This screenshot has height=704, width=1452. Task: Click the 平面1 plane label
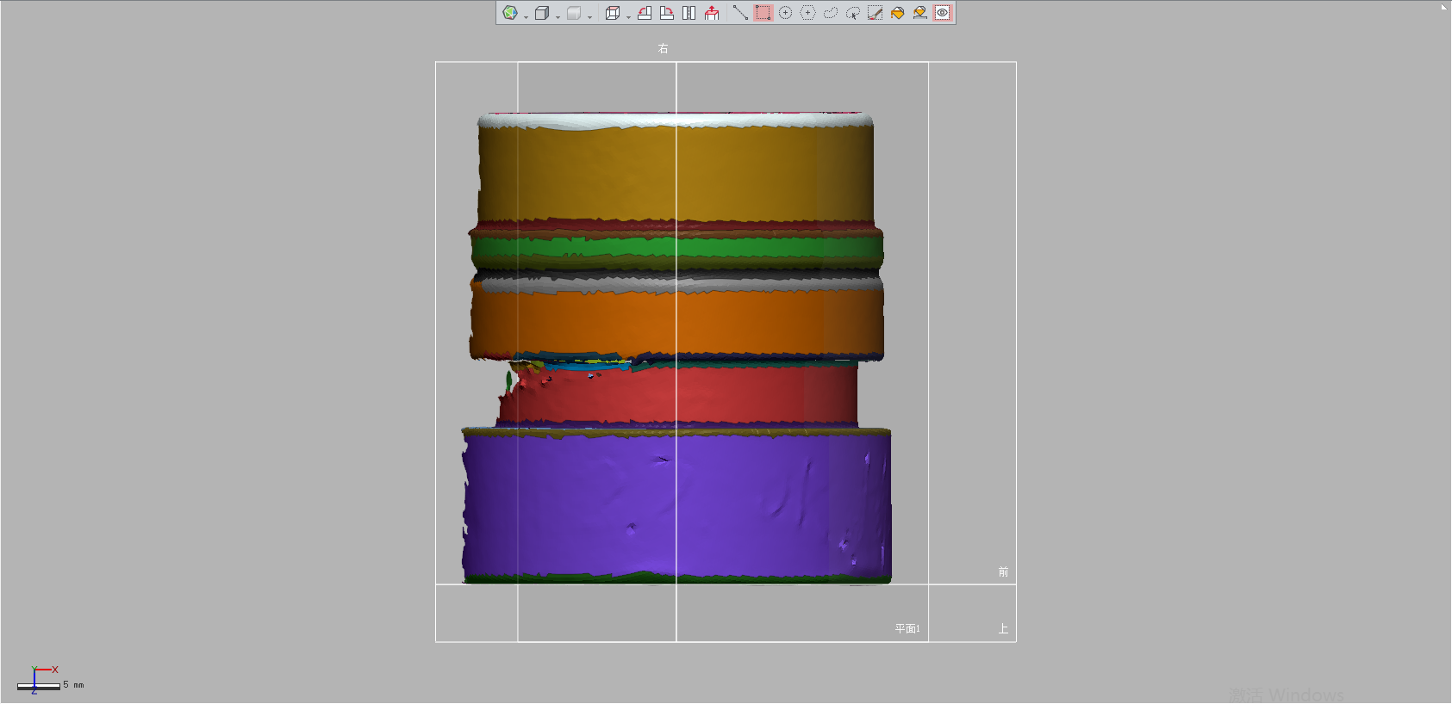(x=907, y=629)
